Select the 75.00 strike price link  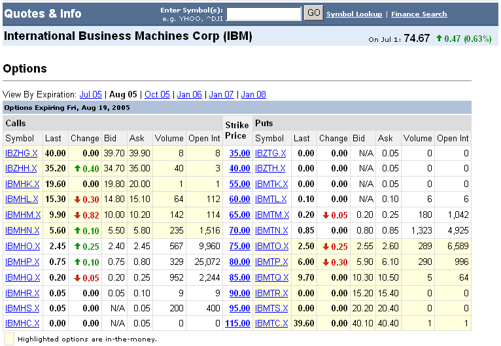[239, 246]
